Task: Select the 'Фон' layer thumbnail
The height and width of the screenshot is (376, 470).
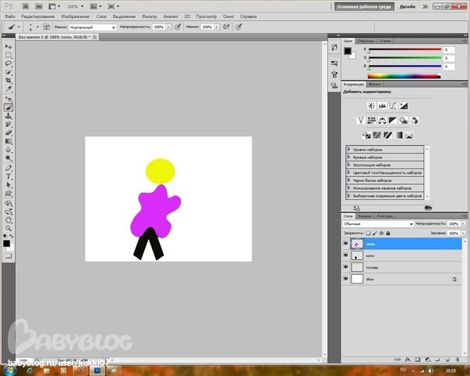Action: 357,279
